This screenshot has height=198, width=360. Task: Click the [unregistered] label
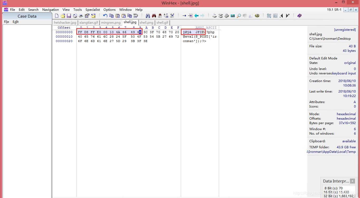[x=345, y=30]
